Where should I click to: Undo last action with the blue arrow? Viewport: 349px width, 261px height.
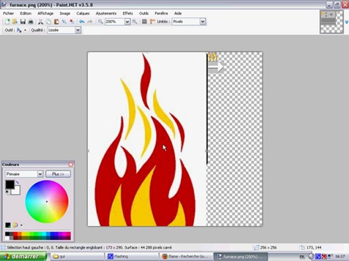(x=82, y=21)
